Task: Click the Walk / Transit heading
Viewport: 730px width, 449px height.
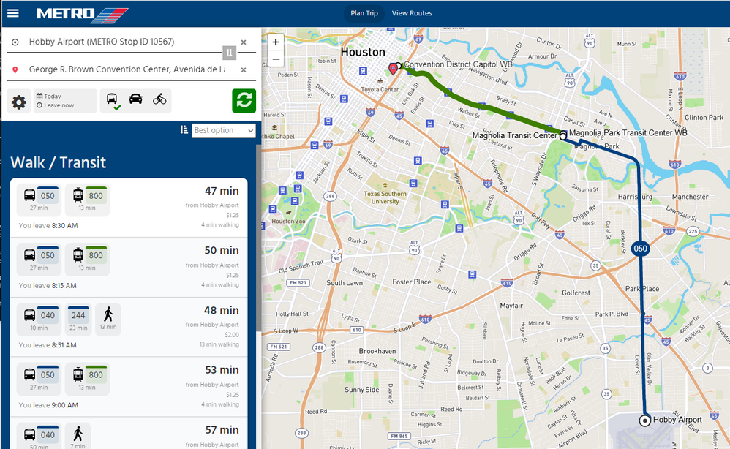Action: [x=59, y=162]
